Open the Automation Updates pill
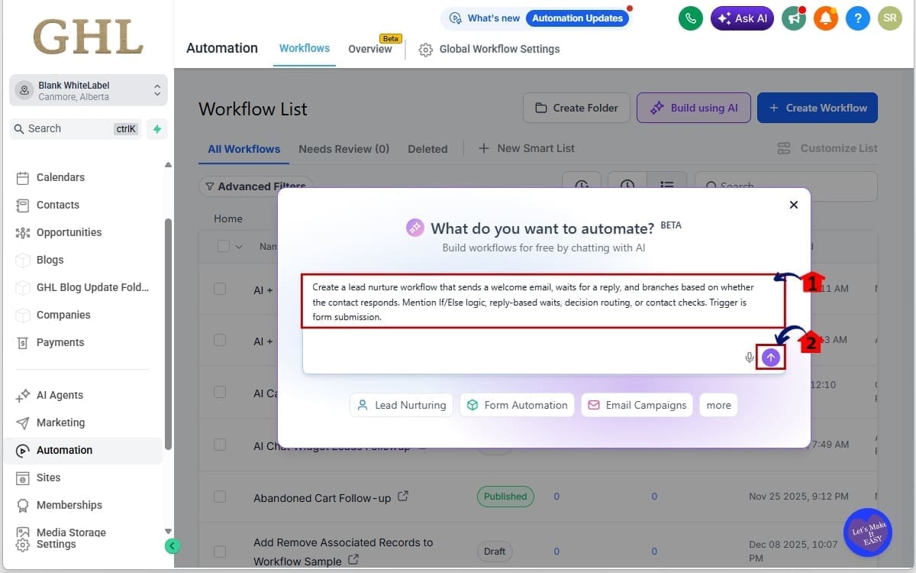 click(x=578, y=18)
